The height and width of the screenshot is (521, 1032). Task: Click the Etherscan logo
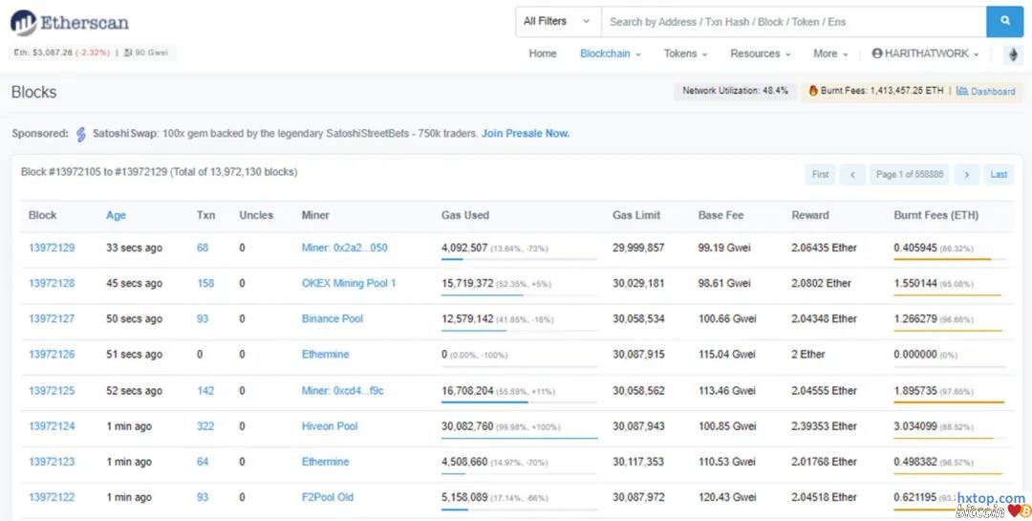(70, 23)
